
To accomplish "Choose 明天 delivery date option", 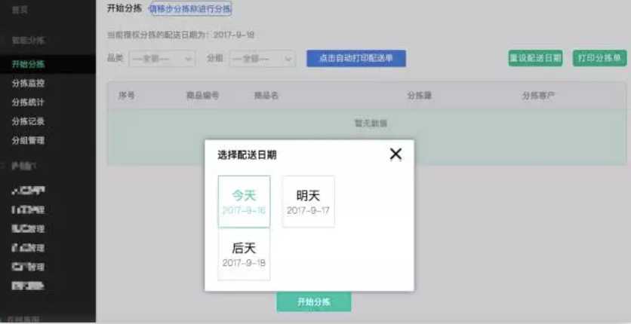I will (x=308, y=201).
